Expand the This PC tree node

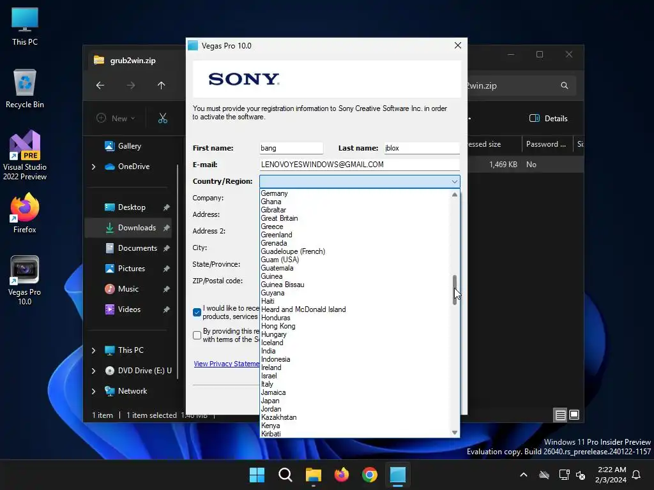(x=93, y=350)
